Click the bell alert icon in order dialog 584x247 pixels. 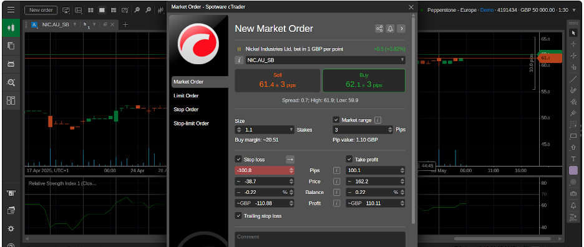click(391, 29)
